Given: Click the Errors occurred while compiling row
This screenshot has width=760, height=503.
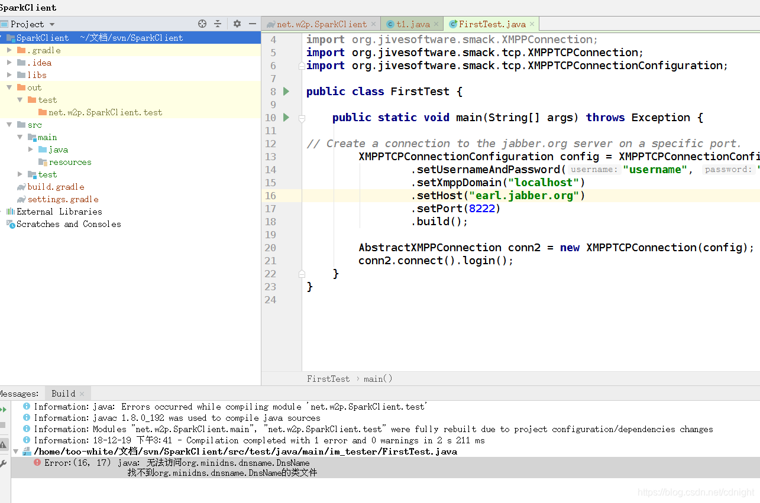Looking at the screenshot, I should pos(231,407).
